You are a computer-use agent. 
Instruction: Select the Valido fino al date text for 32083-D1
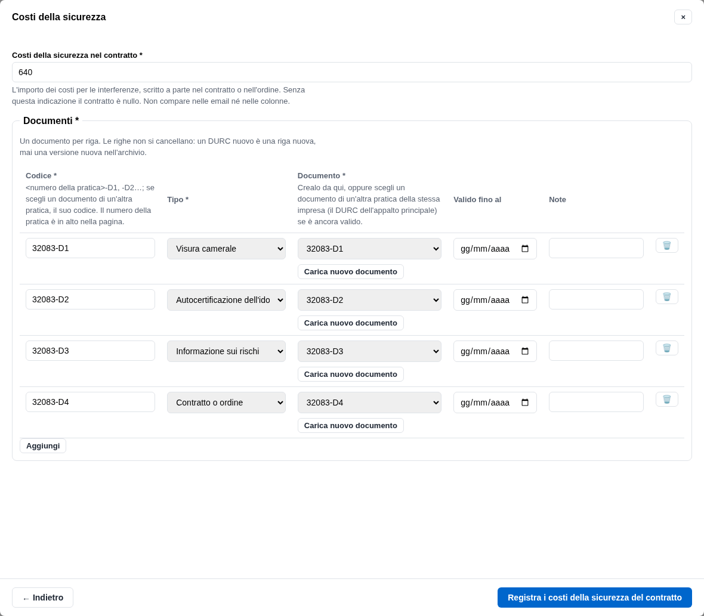[x=485, y=249]
